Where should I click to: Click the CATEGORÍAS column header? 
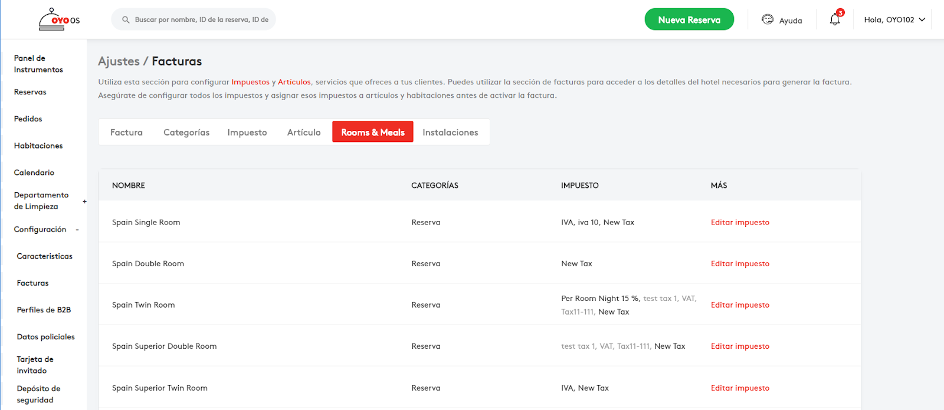(435, 186)
